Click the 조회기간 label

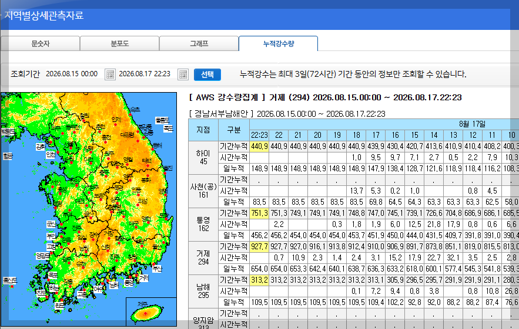[25, 74]
